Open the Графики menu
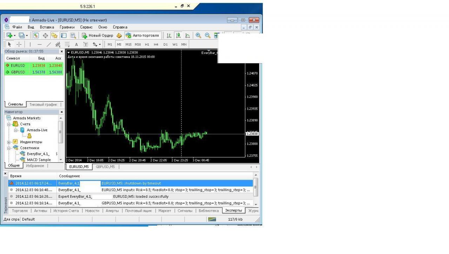 (x=67, y=27)
